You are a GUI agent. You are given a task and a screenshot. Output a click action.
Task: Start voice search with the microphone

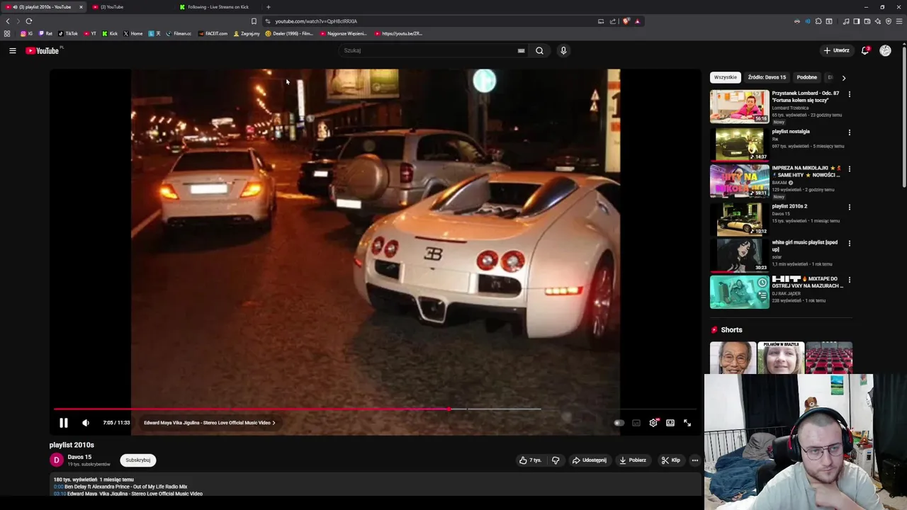click(563, 50)
